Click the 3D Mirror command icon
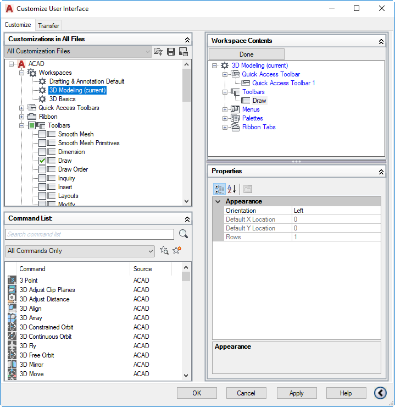395x407 pixels. point(12,364)
